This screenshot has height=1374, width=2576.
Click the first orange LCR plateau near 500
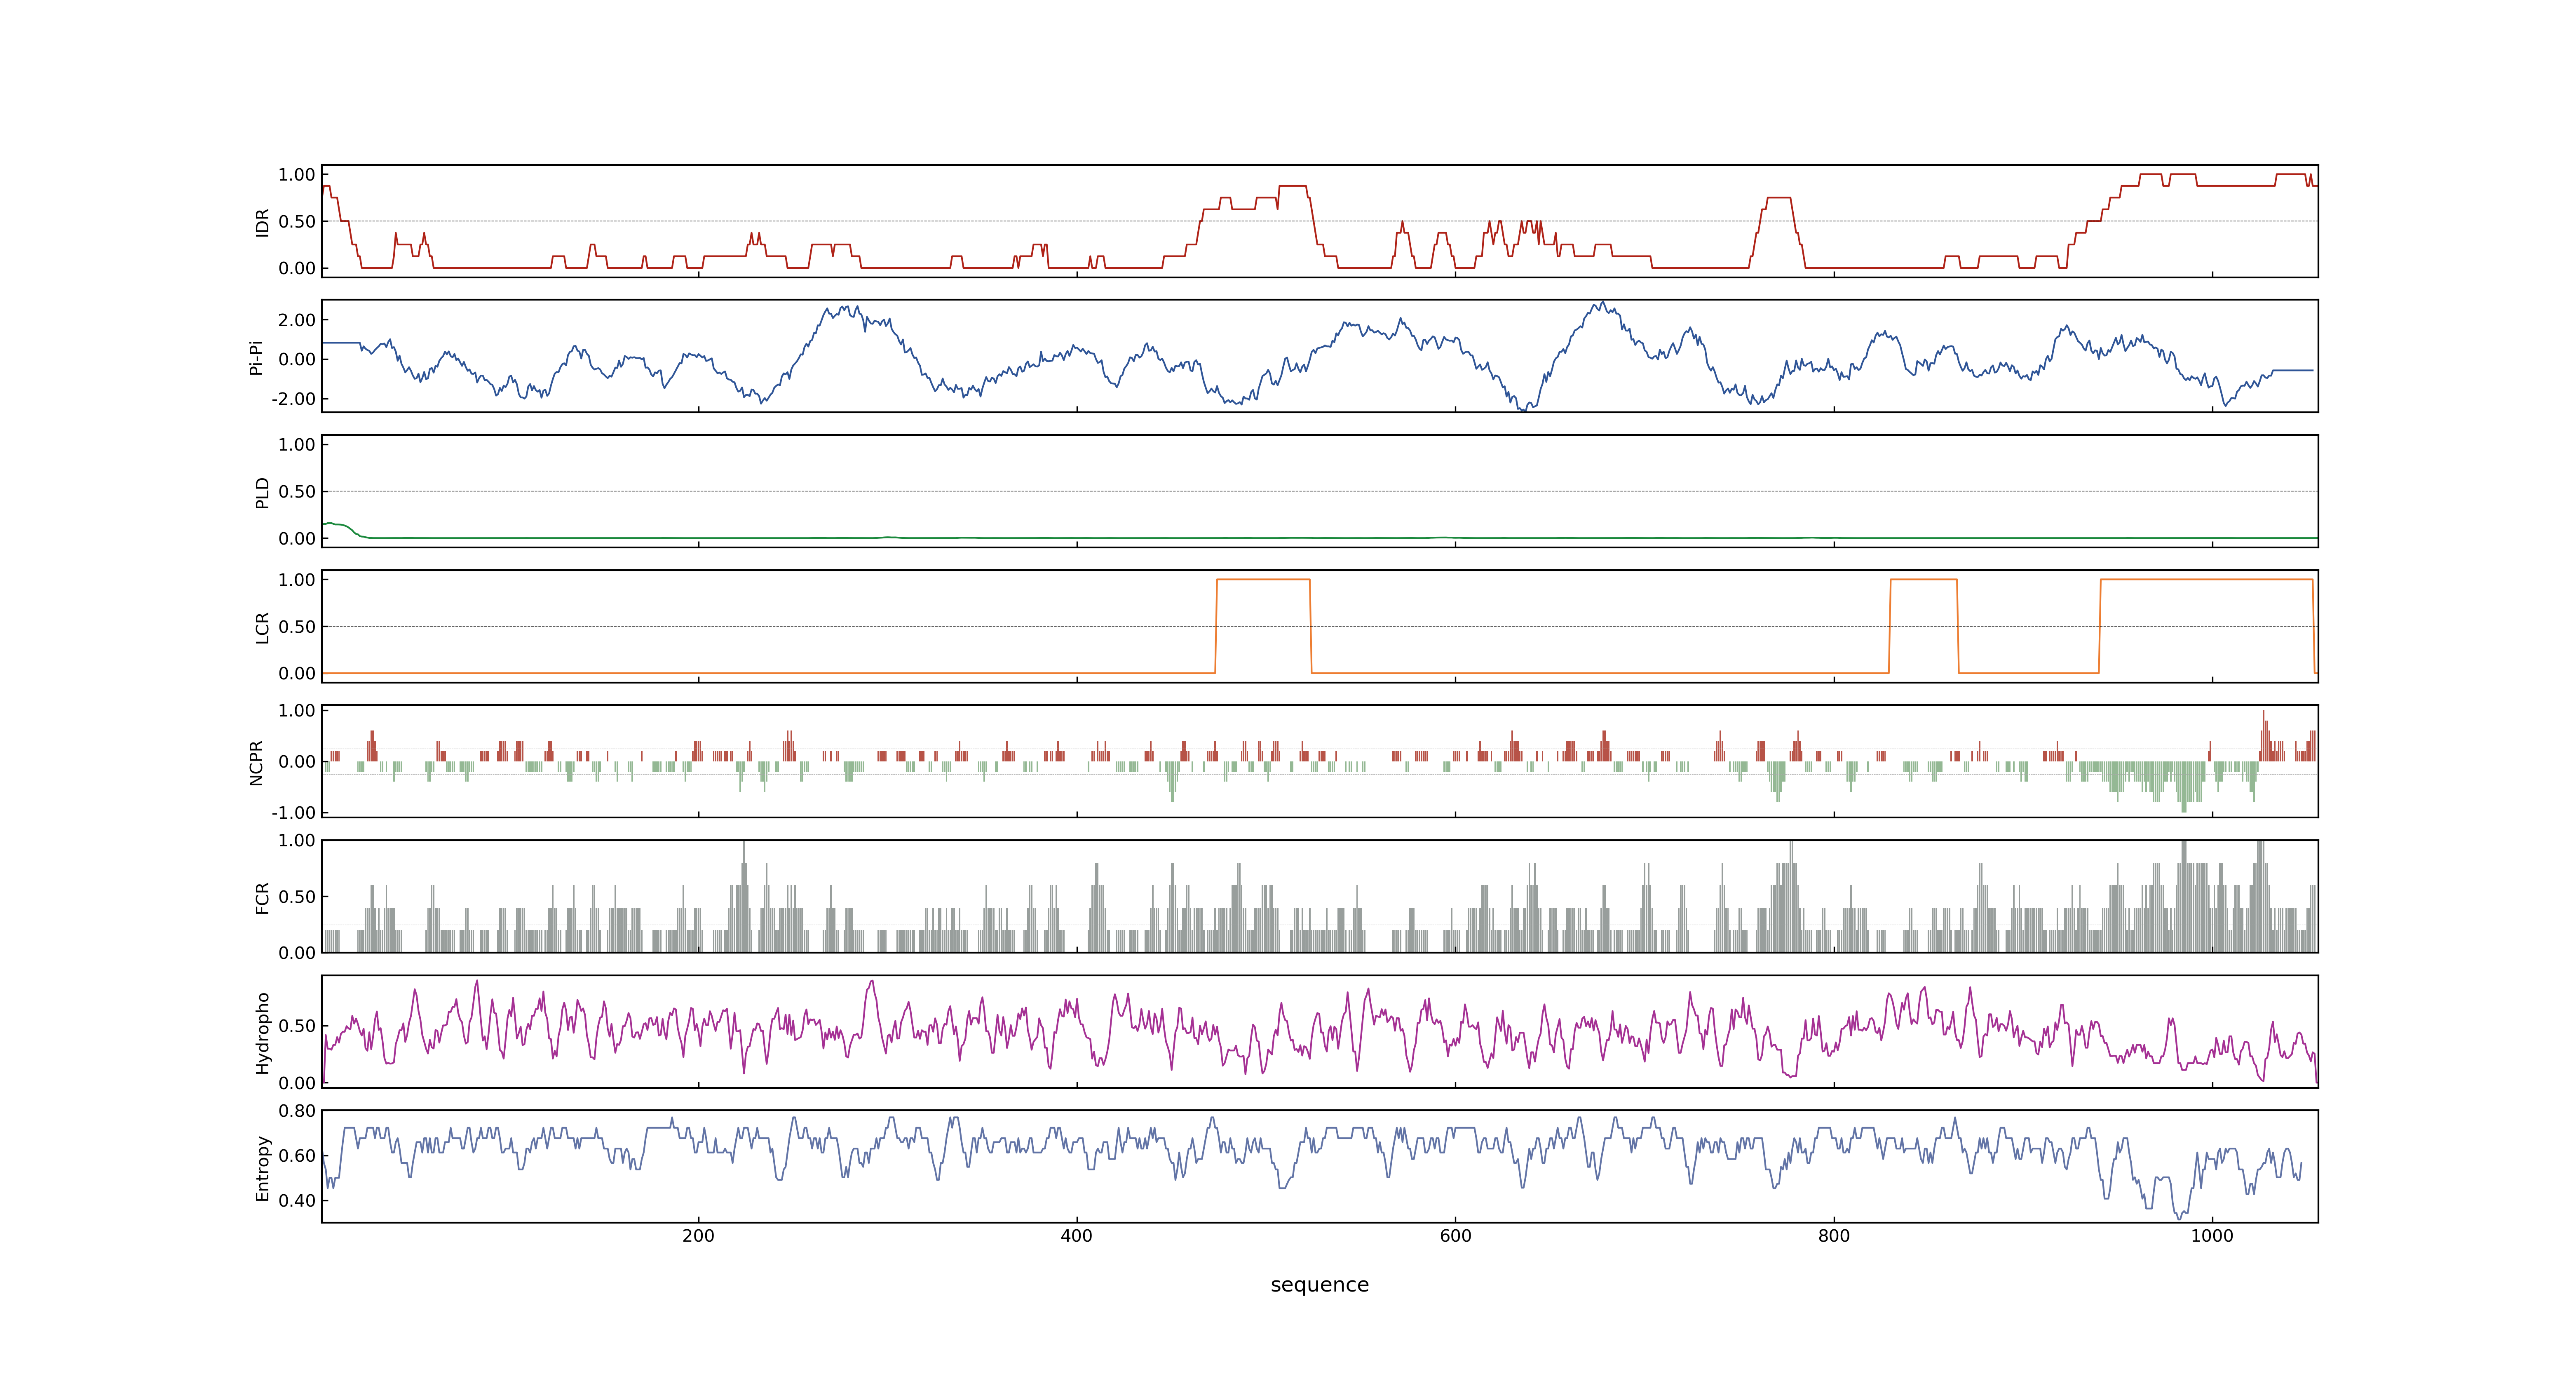tap(1263, 580)
